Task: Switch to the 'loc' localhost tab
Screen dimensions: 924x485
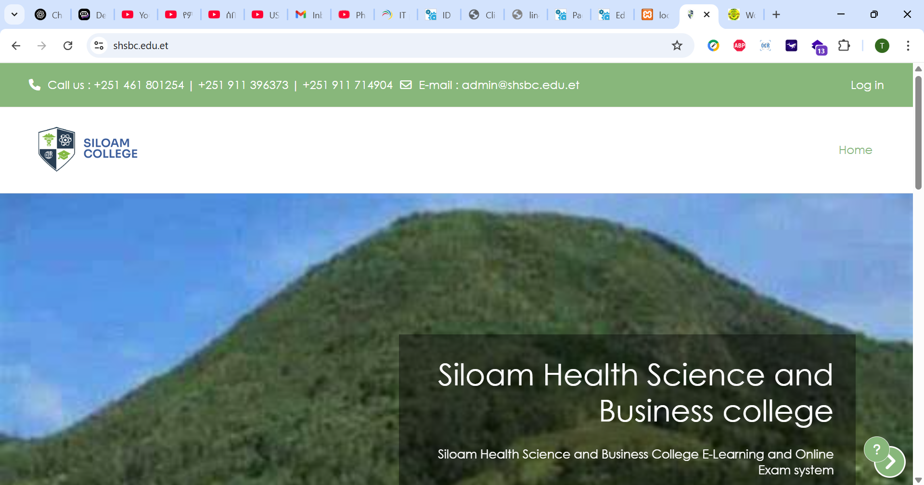Action: tap(655, 15)
